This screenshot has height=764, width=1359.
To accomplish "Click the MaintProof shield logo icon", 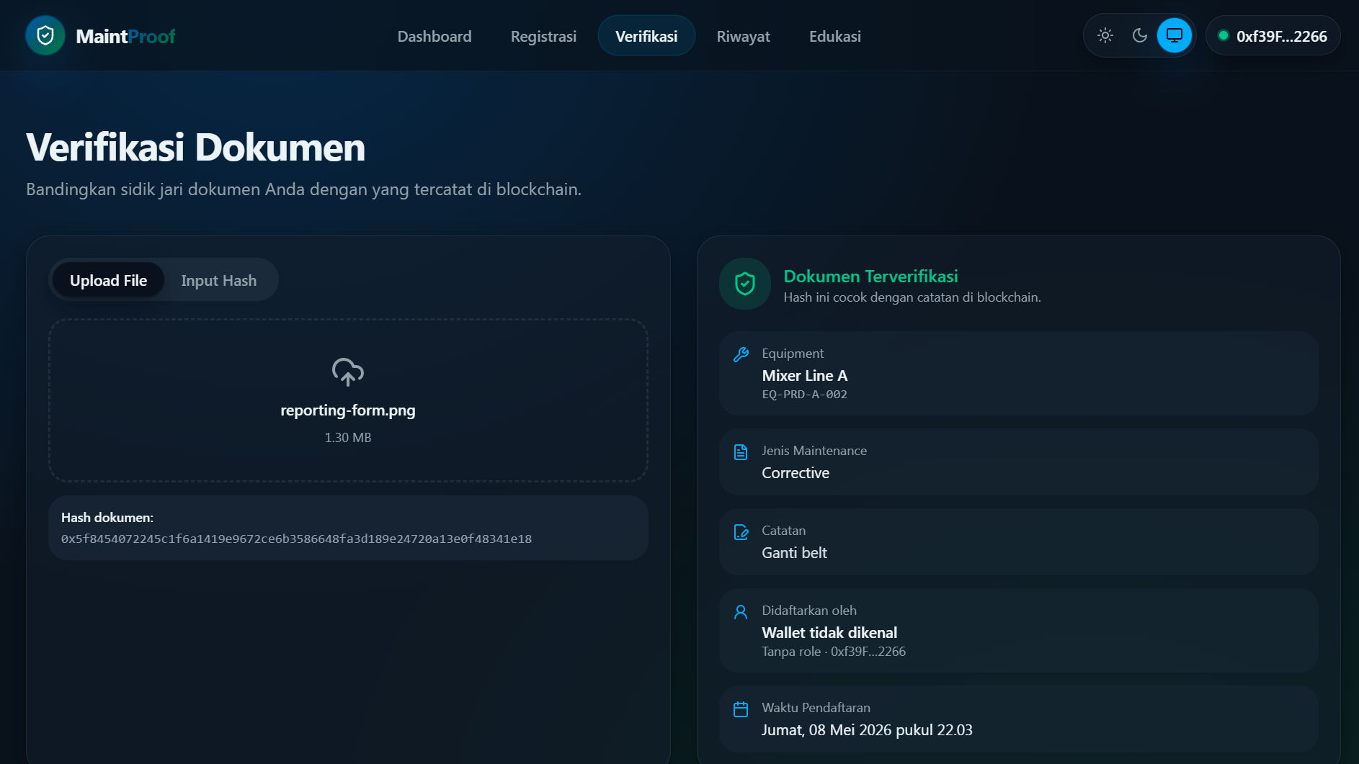I will [x=45, y=35].
